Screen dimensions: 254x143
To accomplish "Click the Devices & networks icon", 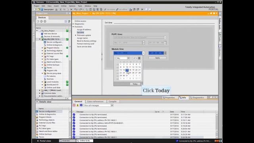I will [x=42, y=37].
